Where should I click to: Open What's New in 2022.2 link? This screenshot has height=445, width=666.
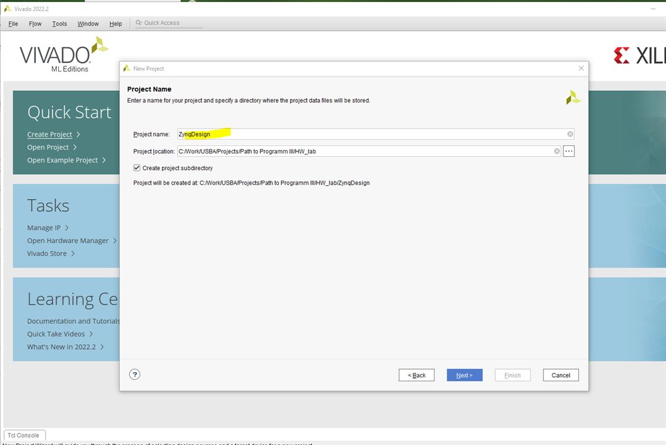[x=62, y=347]
